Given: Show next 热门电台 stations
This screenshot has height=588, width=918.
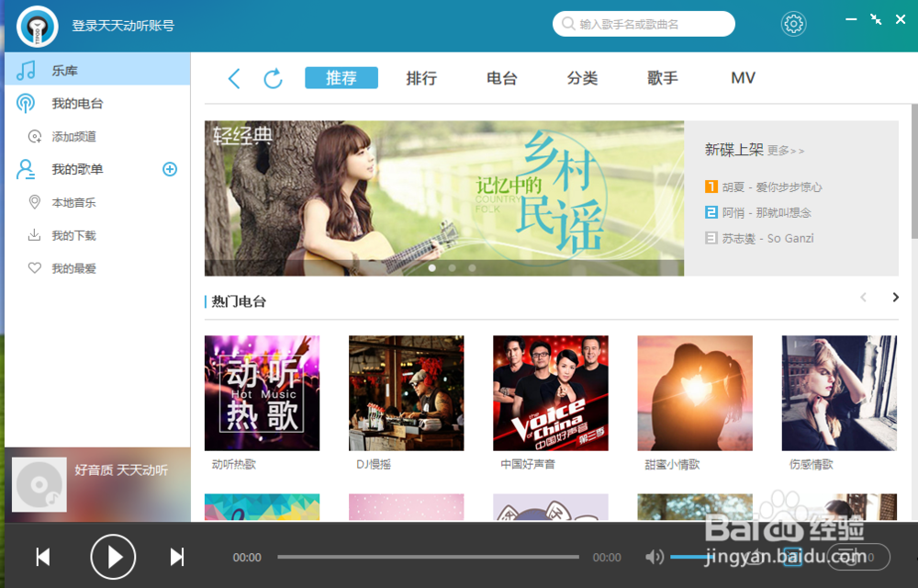Looking at the screenshot, I should (x=895, y=298).
